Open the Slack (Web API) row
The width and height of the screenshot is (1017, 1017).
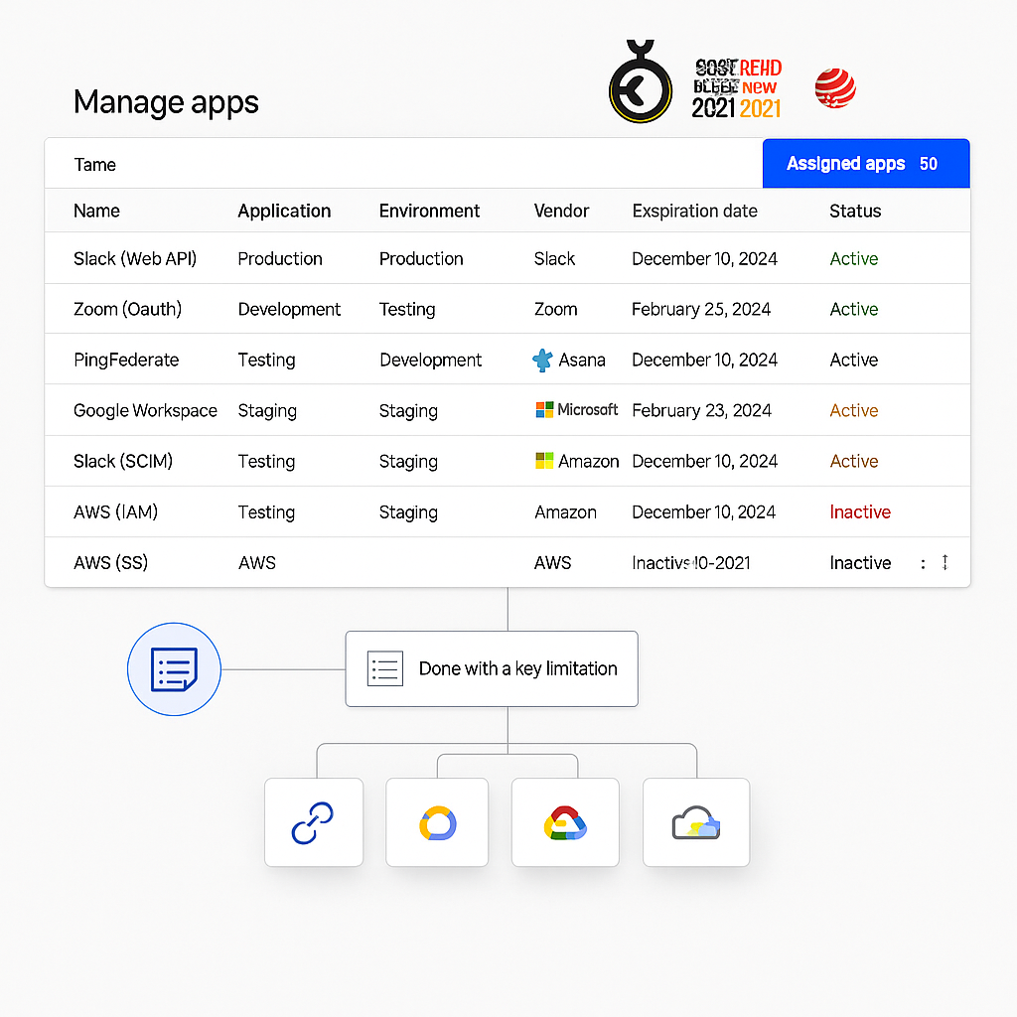click(508, 258)
